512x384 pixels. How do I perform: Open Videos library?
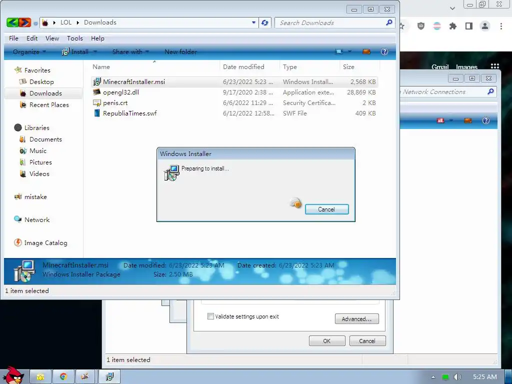[x=39, y=173]
